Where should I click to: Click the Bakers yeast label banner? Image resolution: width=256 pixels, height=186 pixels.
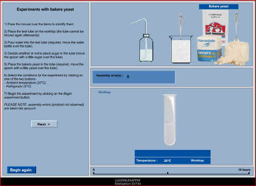pyautogui.click(x=218, y=7)
